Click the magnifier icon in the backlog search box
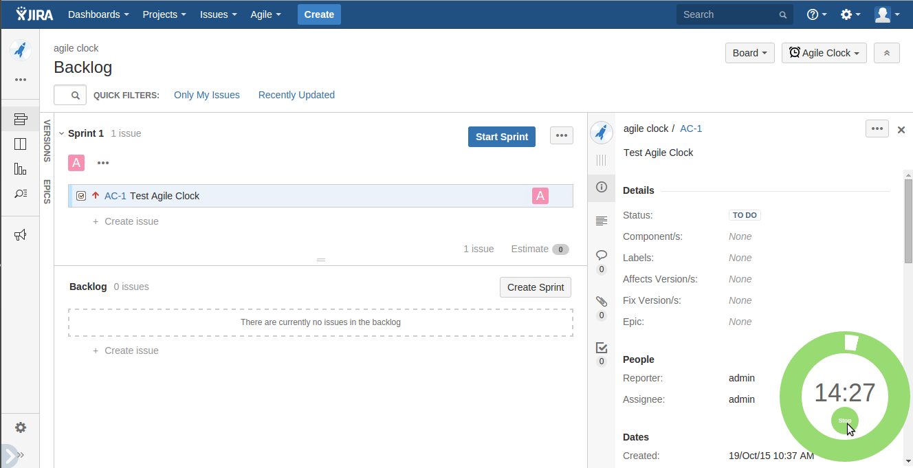Image resolution: width=913 pixels, height=468 pixels. tap(76, 96)
